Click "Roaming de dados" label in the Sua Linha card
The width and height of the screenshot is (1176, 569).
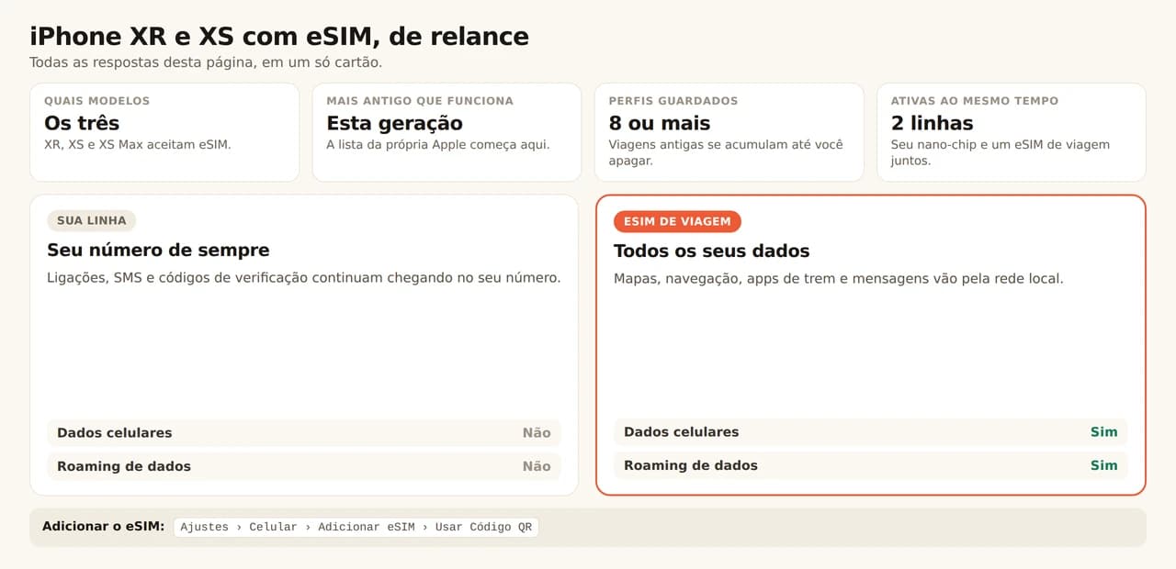124,466
